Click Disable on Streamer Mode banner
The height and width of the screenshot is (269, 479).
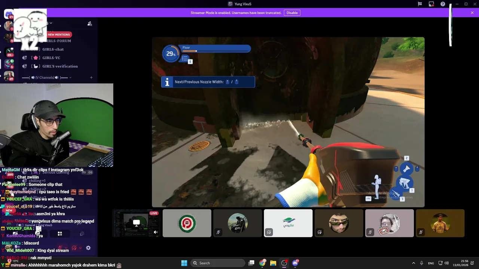(292, 13)
